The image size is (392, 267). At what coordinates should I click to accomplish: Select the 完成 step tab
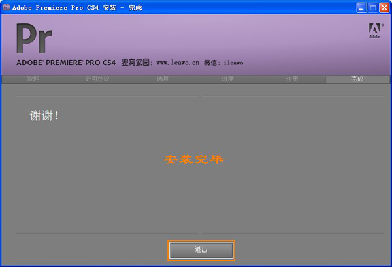357,79
